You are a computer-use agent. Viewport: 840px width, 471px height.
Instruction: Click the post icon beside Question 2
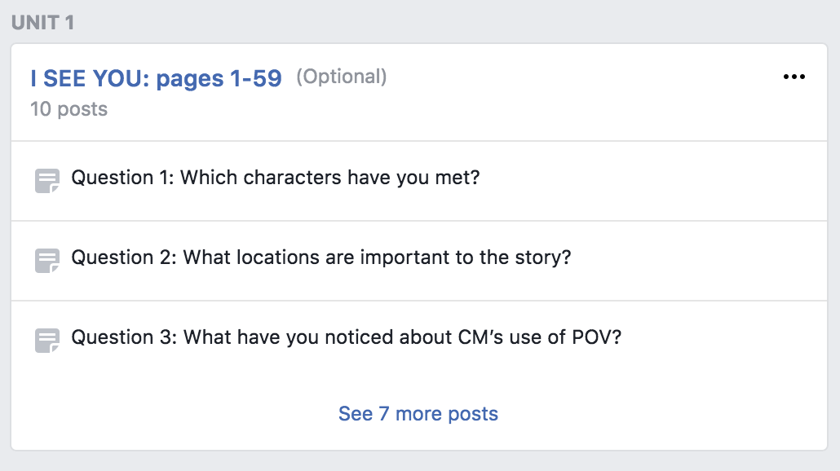47,261
